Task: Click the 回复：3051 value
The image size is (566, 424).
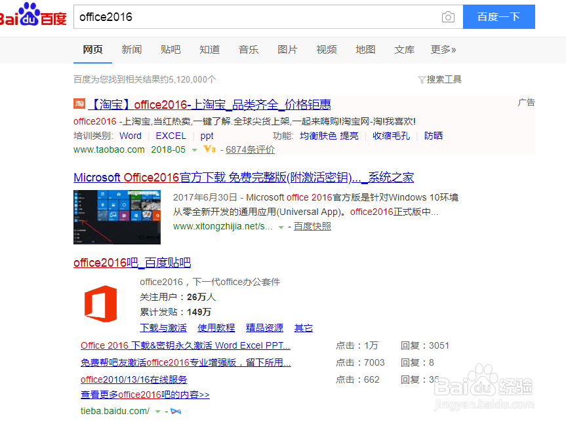Action: coord(425,345)
